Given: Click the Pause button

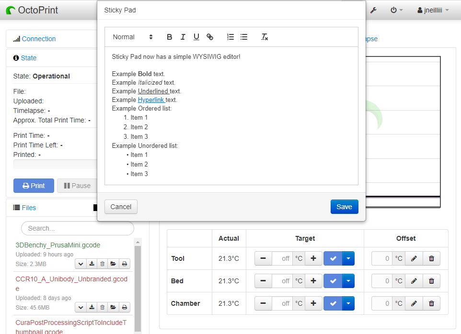Looking at the screenshot, I should point(77,186).
